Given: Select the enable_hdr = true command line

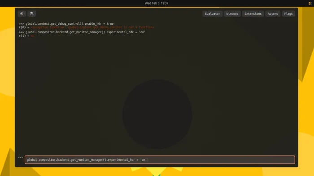Looking at the screenshot, I should (x=66, y=24).
